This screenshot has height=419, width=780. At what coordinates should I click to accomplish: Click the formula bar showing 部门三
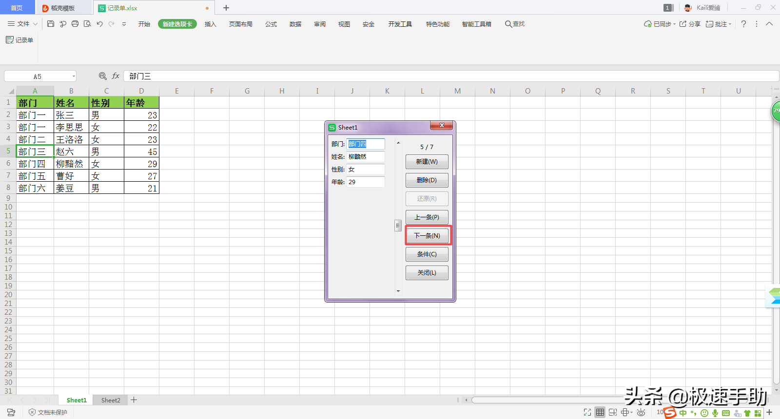tap(451, 76)
